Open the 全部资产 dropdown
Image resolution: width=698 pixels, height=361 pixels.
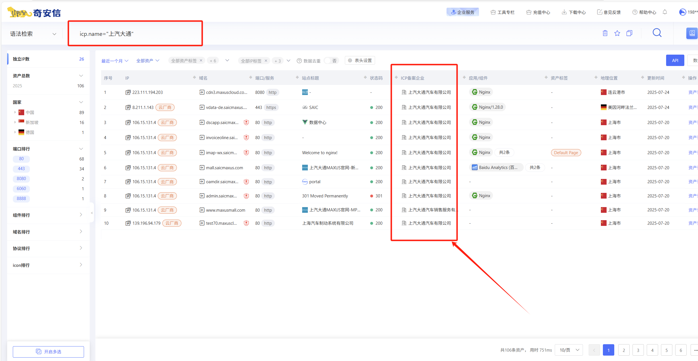(148, 61)
